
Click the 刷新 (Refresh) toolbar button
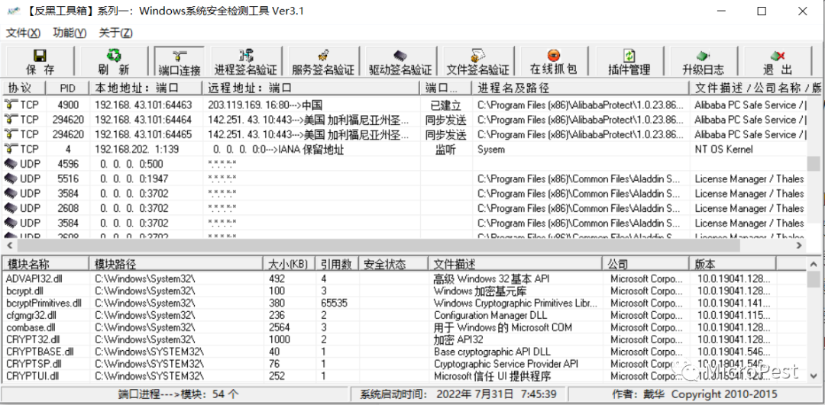(113, 62)
